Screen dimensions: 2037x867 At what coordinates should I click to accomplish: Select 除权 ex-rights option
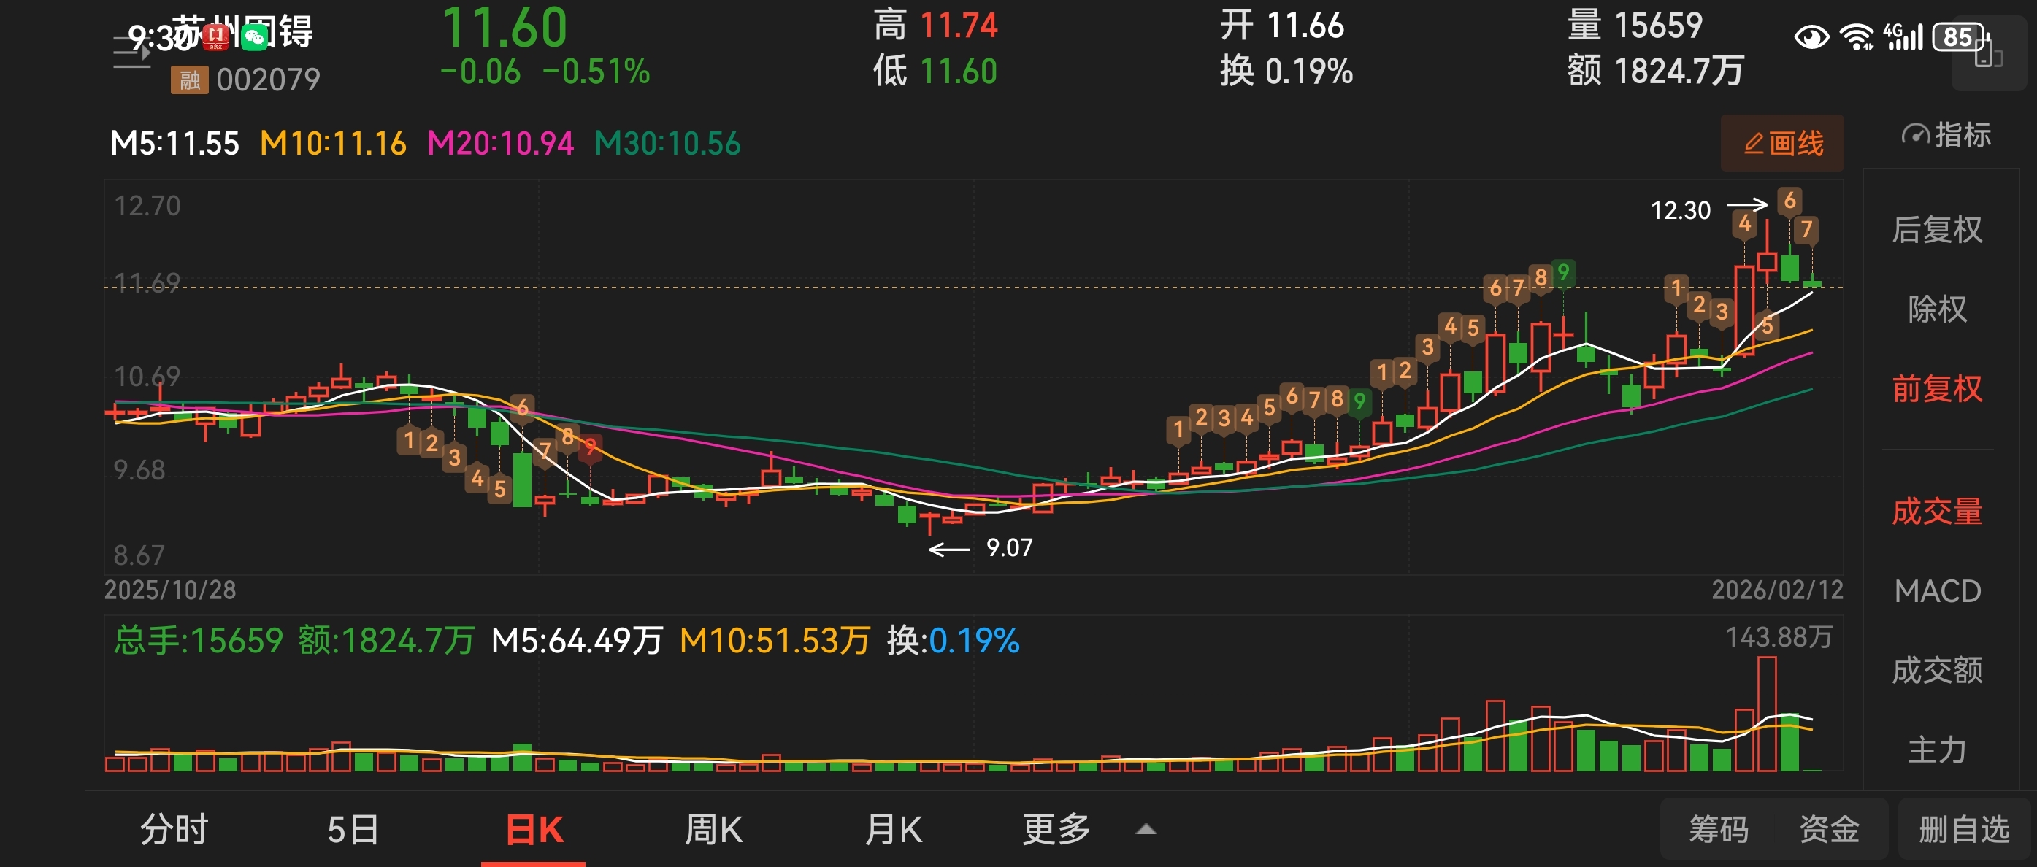[x=1936, y=309]
